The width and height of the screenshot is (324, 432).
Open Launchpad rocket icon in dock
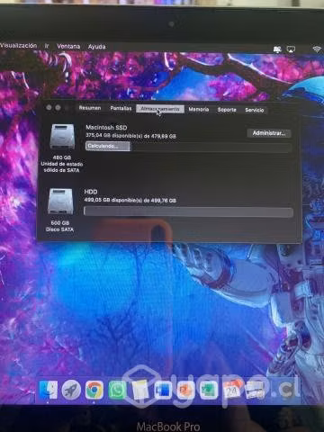point(71,390)
